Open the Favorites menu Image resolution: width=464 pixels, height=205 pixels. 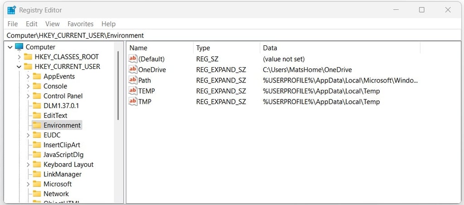(81, 24)
